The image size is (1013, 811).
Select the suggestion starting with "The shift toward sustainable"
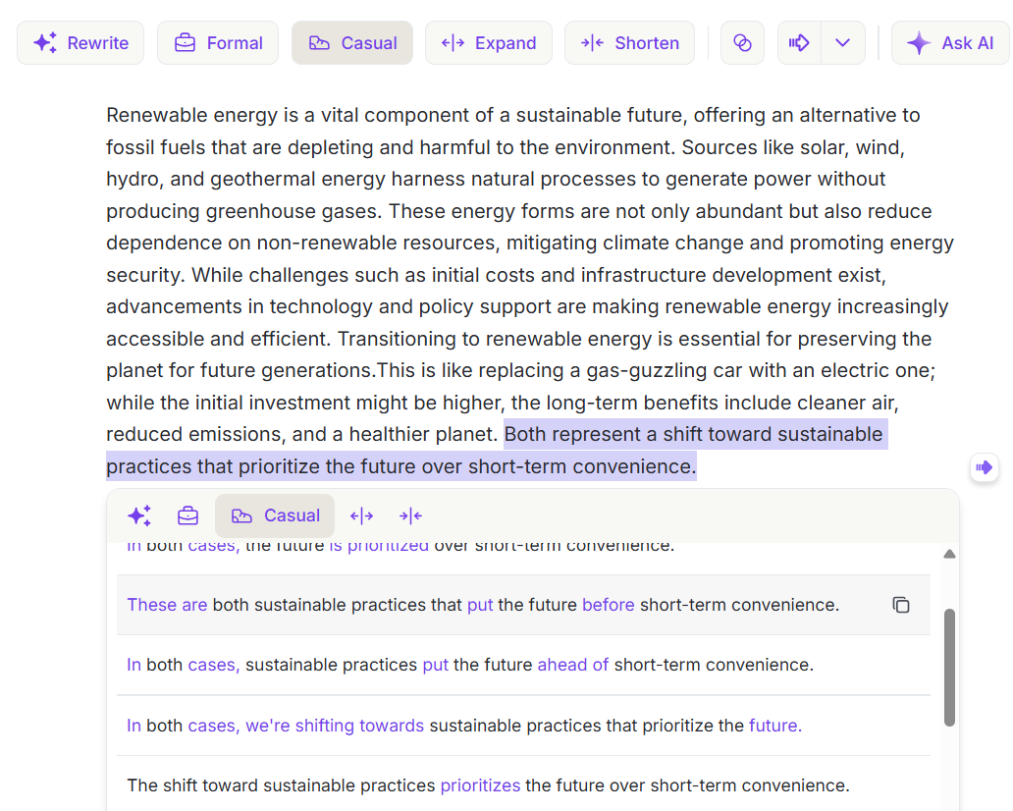pos(488,785)
